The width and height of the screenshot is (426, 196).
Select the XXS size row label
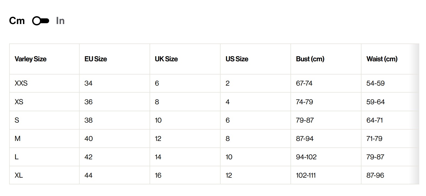21,83
